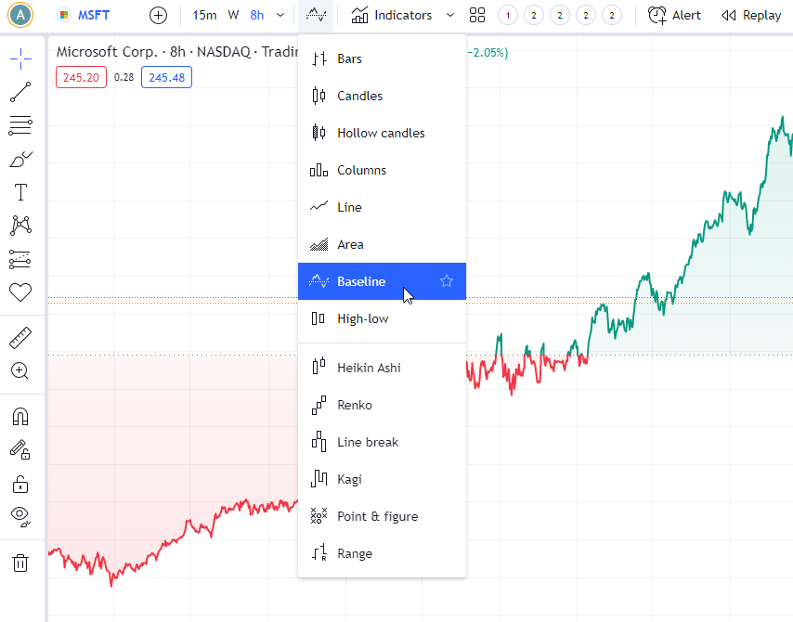Open the heart icons tool
The image size is (793, 622).
(20, 292)
